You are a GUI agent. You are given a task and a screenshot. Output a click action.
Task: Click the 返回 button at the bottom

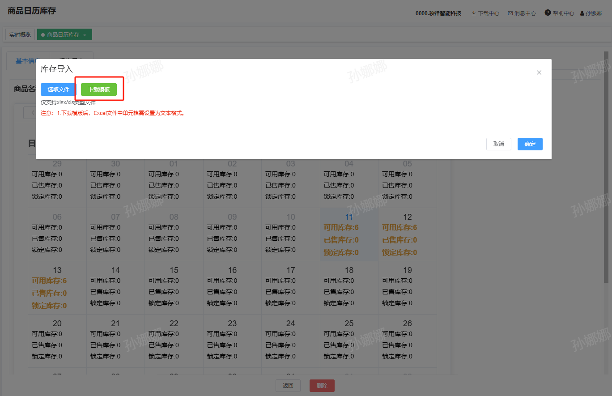point(288,386)
